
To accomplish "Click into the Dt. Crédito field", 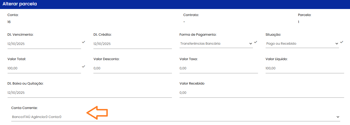I will tap(133, 44).
